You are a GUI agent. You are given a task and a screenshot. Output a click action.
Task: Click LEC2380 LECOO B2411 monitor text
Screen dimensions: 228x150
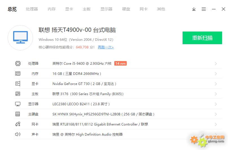(81, 104)
